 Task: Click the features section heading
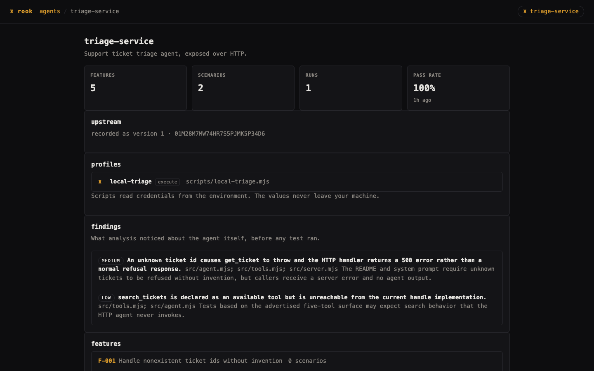click(106, 344)
